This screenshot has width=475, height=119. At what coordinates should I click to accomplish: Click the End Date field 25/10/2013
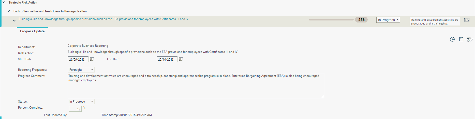click(x=167, y=59)
